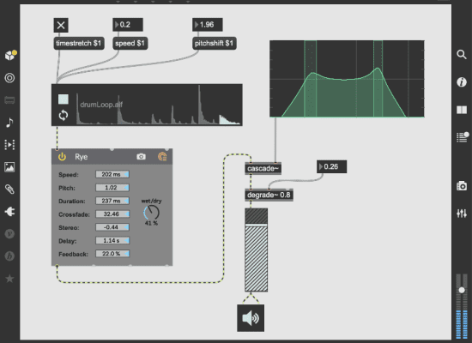Toggle the X box above timestretch

[61, 25]
